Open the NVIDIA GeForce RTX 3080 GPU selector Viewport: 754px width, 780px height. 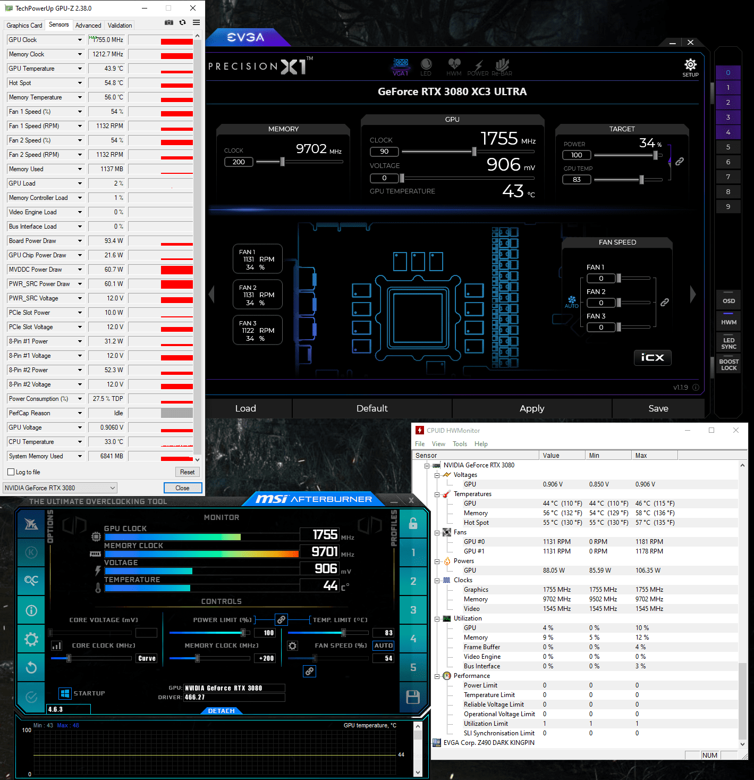pos(60,488)
